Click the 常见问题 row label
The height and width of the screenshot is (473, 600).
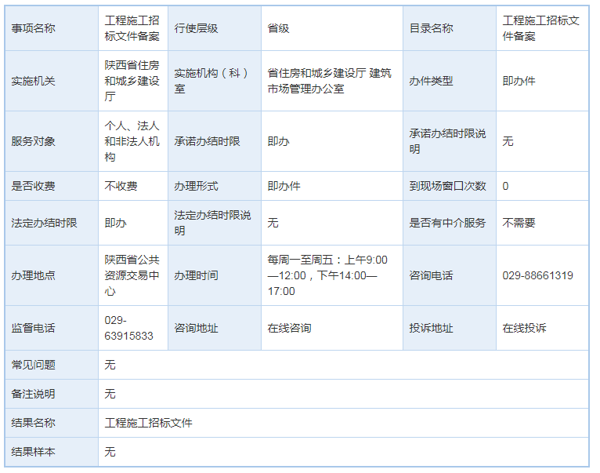pos(33,365)
